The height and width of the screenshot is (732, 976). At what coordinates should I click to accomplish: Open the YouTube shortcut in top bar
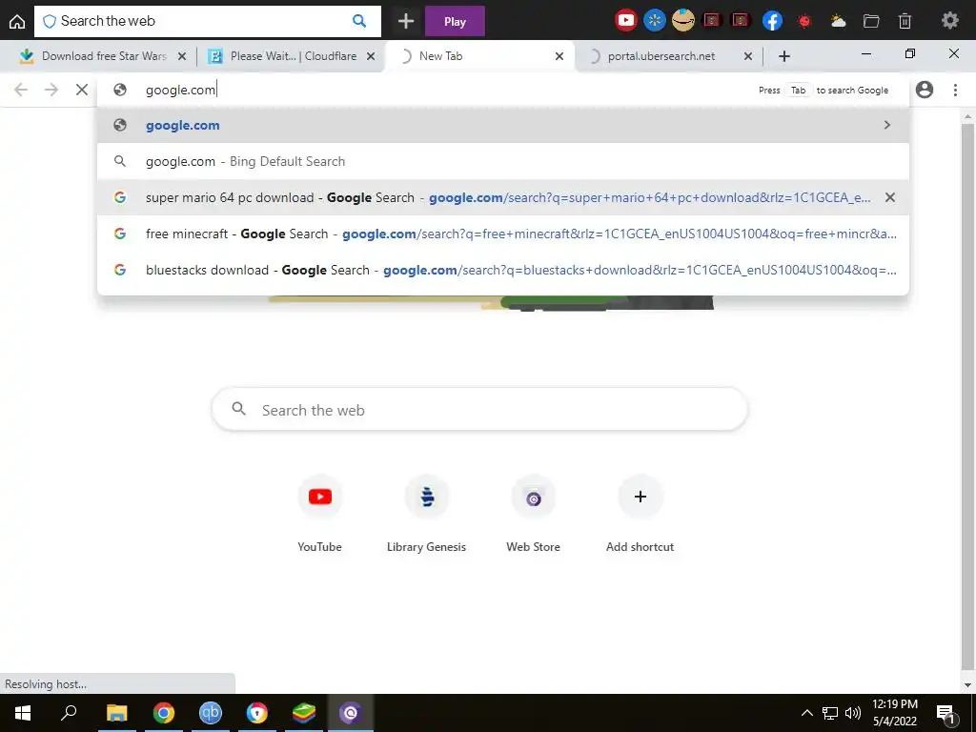pyautogui.click(x=625, y=21)
